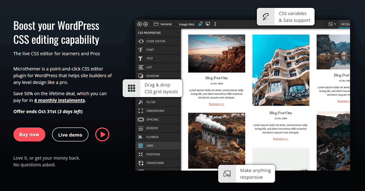Viewport: 365px width, 191px height.
Task: Open the device preview dropdown
Action: click(332, 24)
